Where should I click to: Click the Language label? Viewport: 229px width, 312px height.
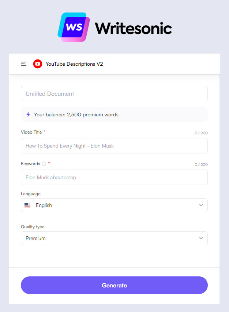pos(31,194)
